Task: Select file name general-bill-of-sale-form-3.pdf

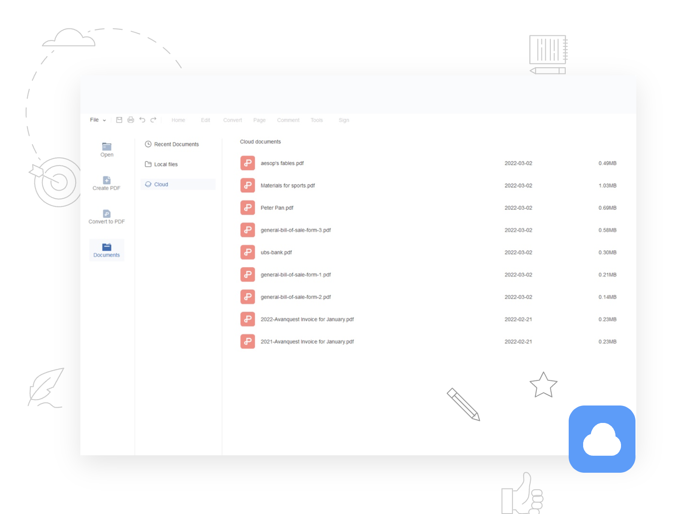Action: click(x=296, y=230)
